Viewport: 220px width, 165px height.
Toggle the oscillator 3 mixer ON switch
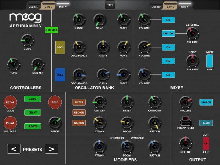pos(168,75)
